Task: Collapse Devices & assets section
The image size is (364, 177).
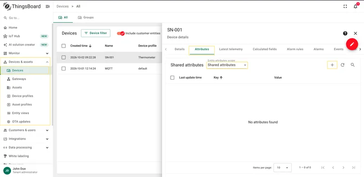Action: 26,62
